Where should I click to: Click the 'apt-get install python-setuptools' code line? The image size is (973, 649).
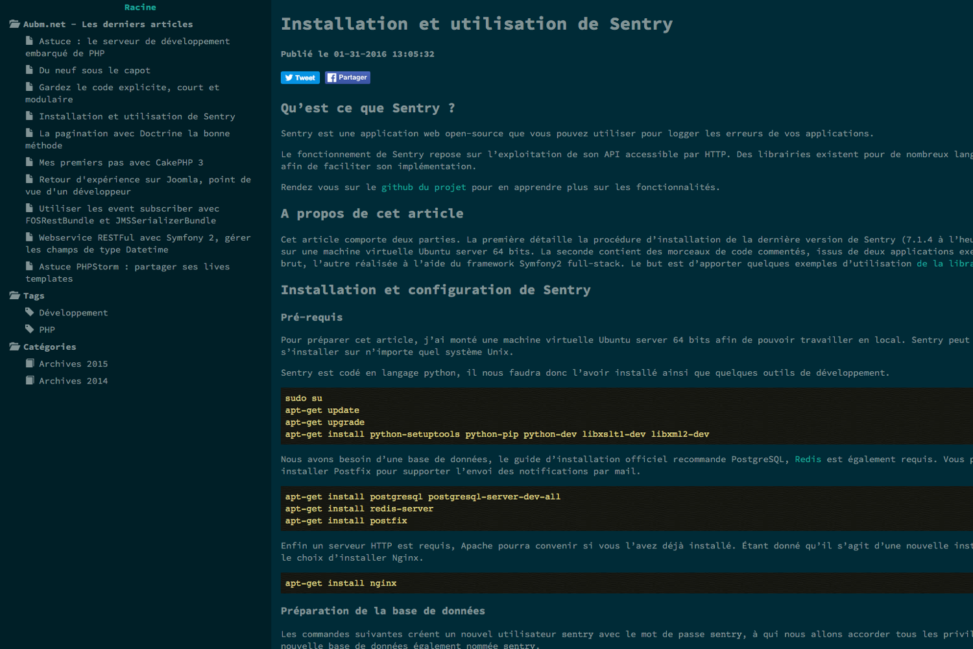(x=498, y=434)
